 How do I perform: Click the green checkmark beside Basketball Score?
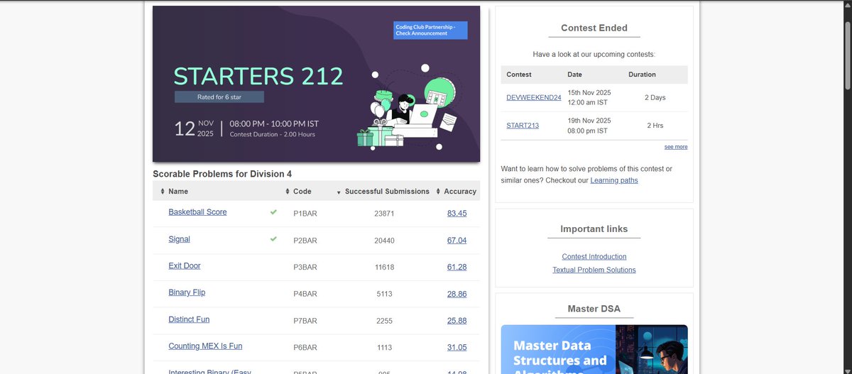273,212
